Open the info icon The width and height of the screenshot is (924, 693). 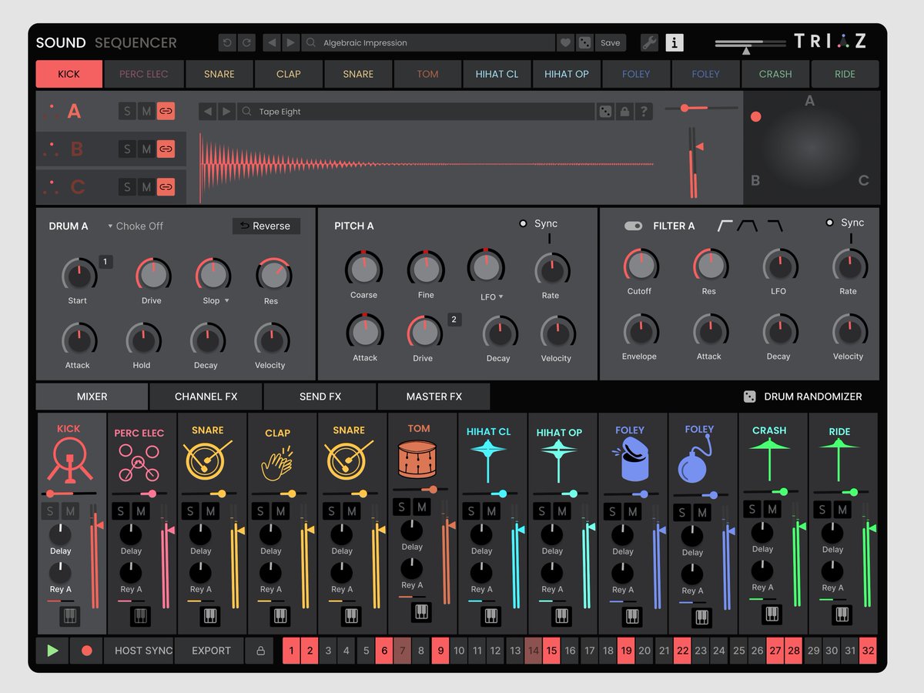pyautogui.click(x=675, y=43)
